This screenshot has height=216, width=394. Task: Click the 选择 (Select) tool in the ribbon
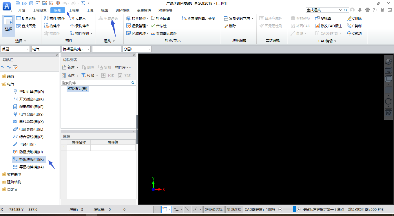point(9,26)
